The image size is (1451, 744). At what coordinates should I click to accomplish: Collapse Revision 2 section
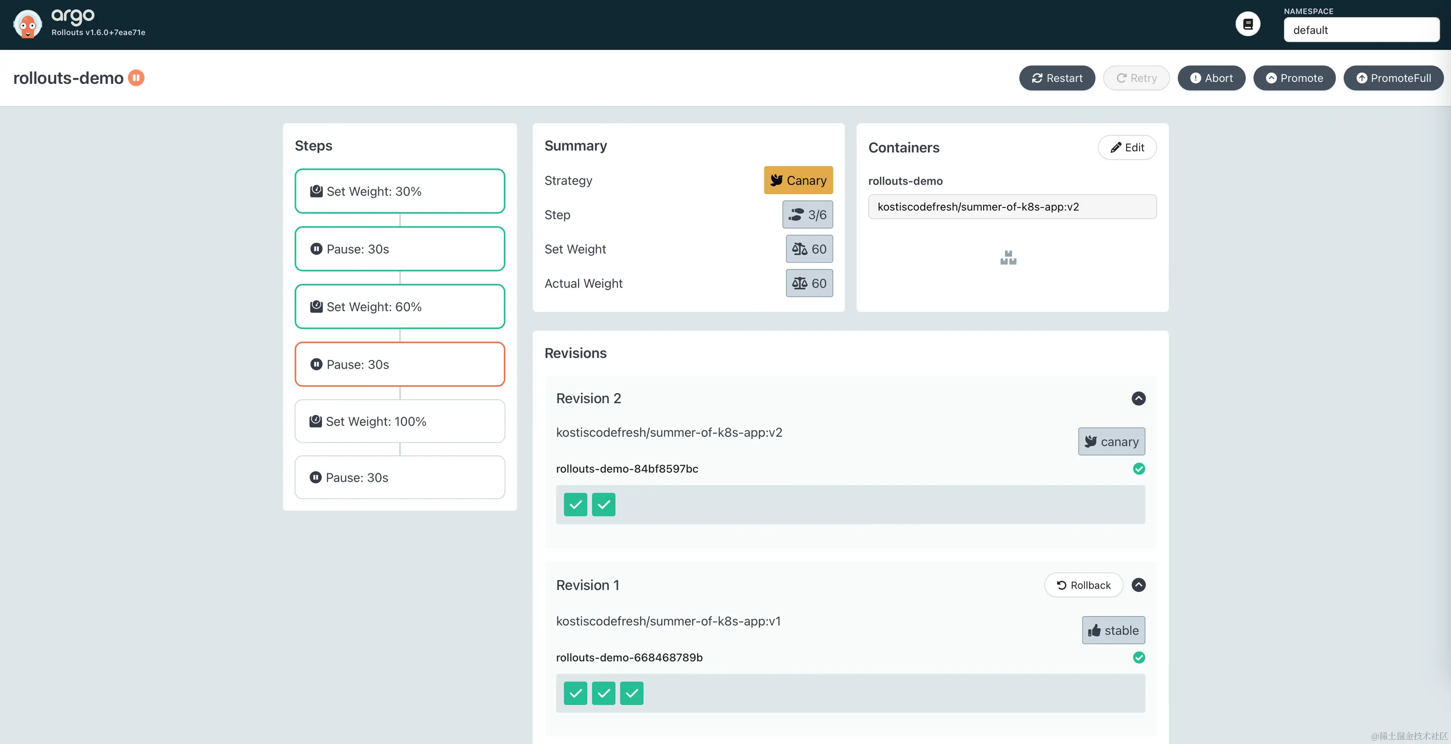(1138, 398)
